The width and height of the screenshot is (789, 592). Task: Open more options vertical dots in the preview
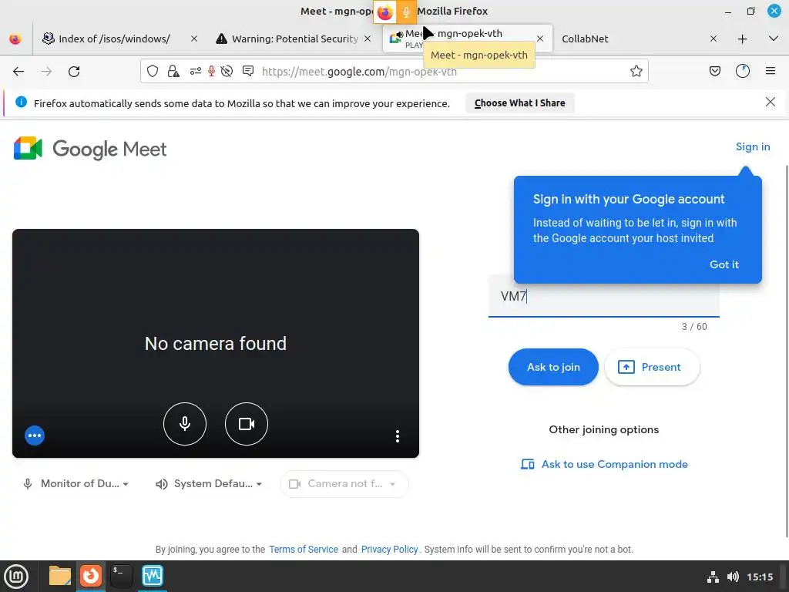tap(397, 436)
